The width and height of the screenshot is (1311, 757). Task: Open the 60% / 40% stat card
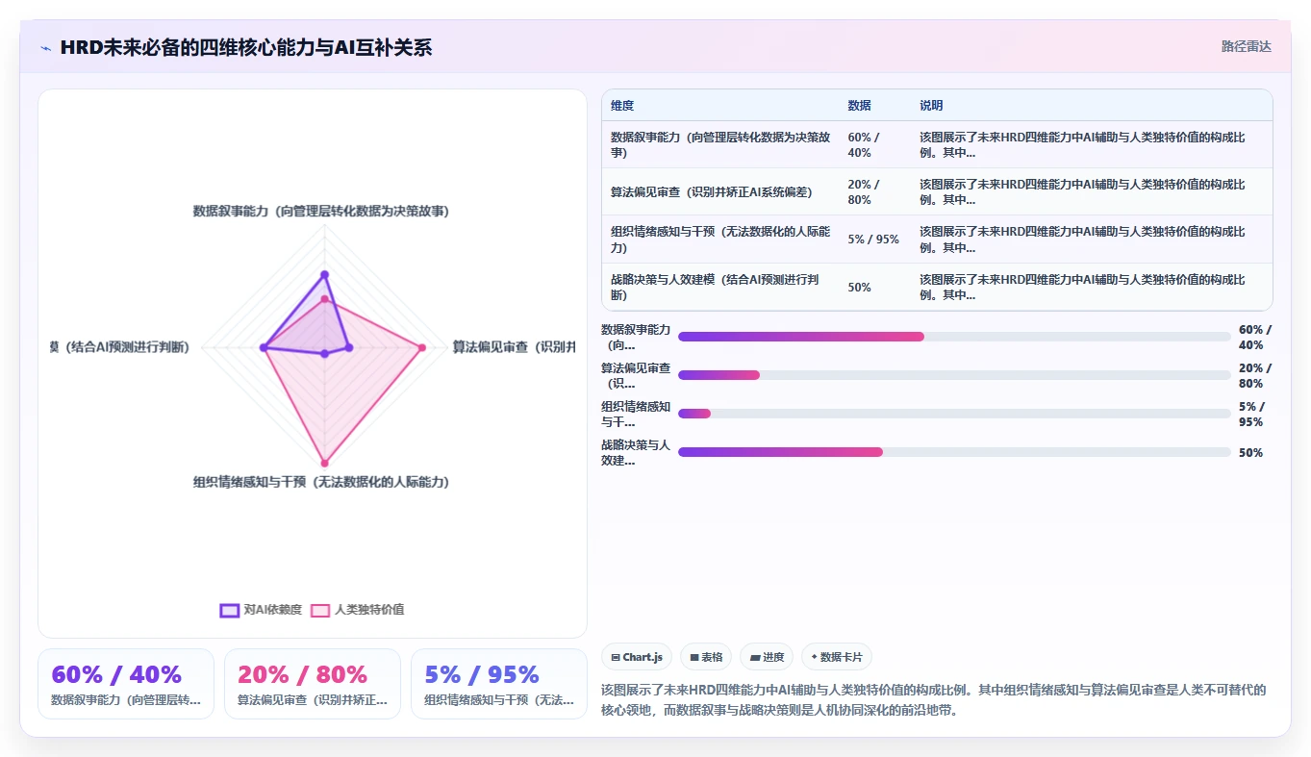(x=126, y=684)
